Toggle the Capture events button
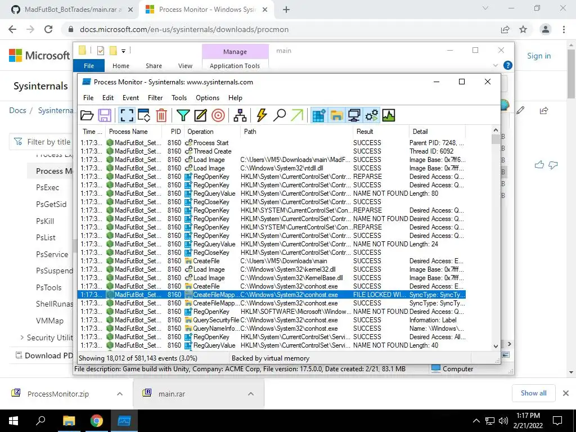The width and height of the screenshot is (576, 432). click(x=127, y=115)
